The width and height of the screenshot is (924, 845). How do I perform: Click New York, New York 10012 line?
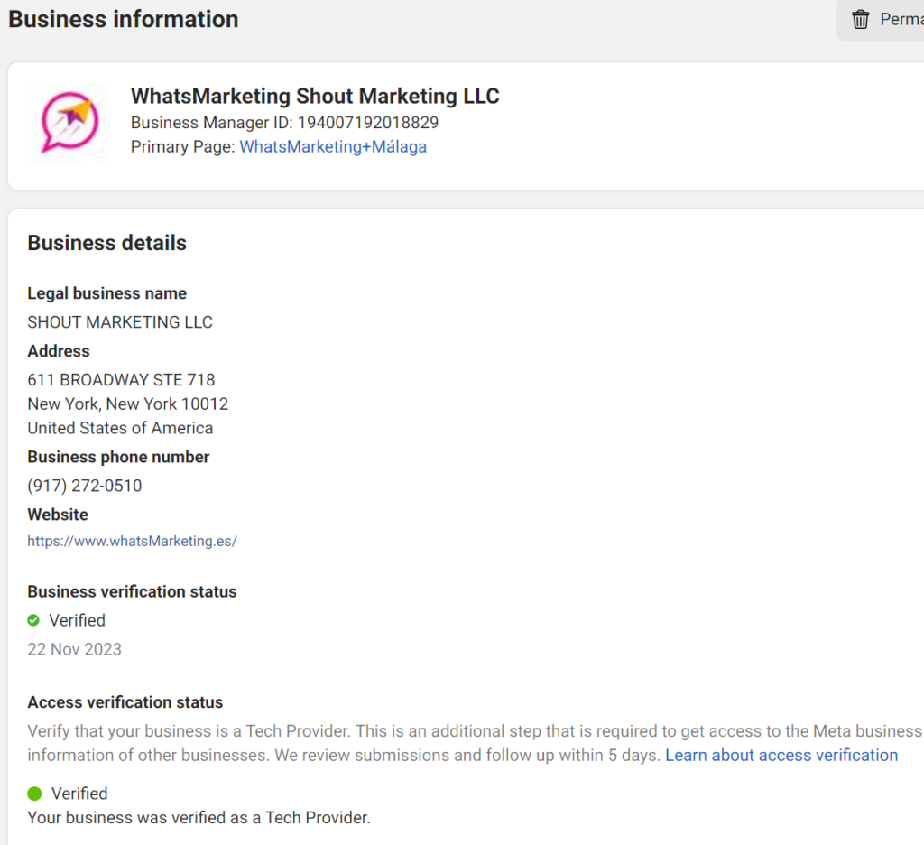point(128,404)
